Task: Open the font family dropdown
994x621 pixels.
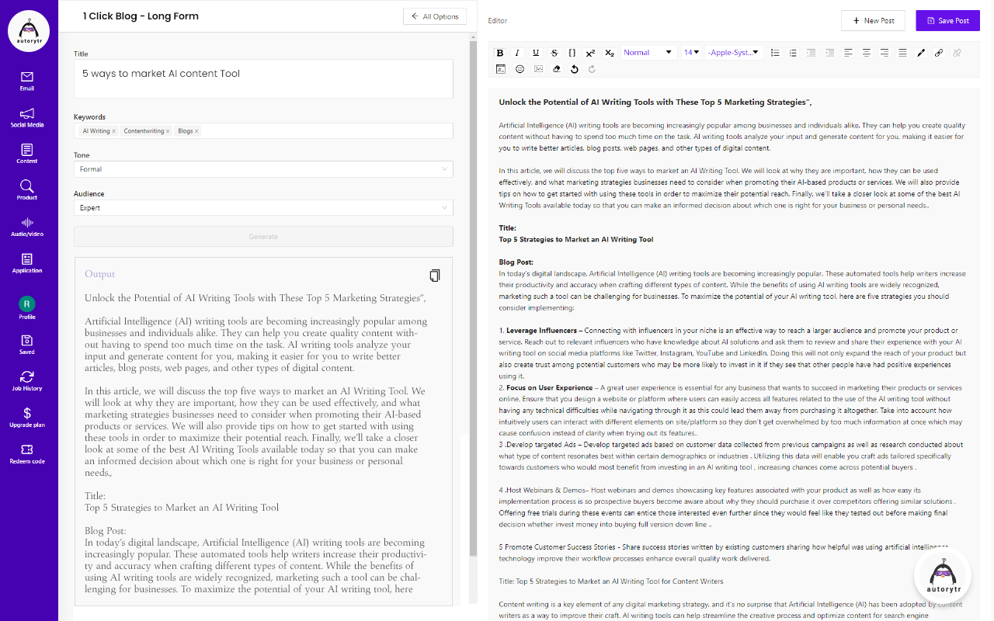Action: (735, 53)
